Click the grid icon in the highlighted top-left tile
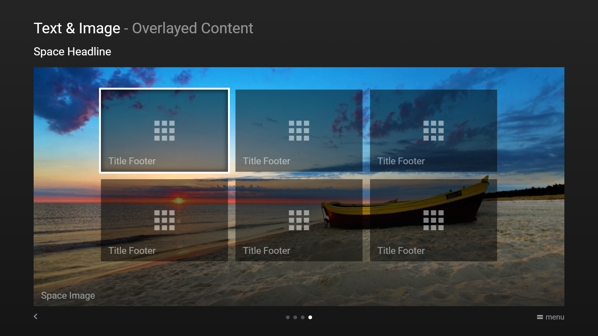This screenshot has height=336, width=598. pyautogui.click(x=164, y=131)
